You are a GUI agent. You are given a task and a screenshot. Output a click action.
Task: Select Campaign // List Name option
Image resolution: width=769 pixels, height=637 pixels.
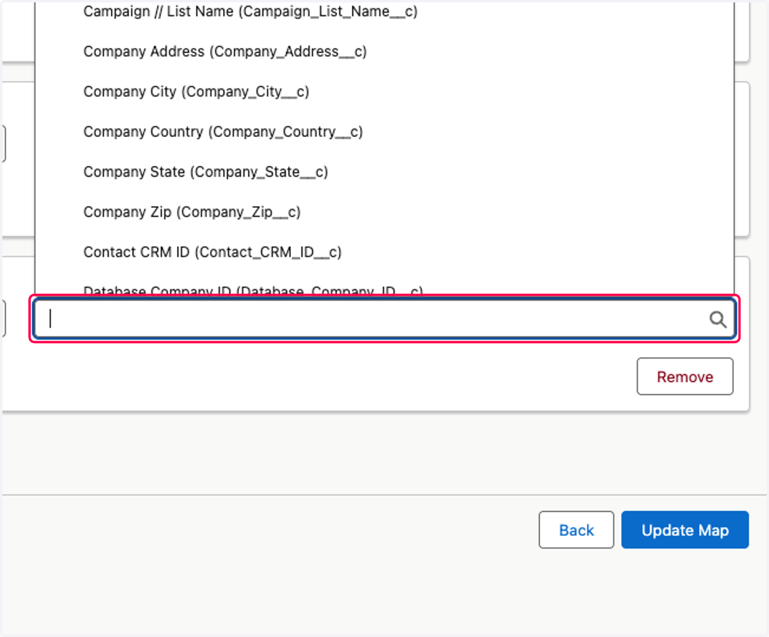click(384, 12)
